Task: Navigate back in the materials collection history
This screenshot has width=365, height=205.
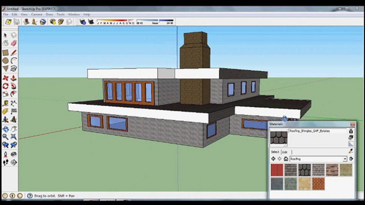Action: point(273,159)
